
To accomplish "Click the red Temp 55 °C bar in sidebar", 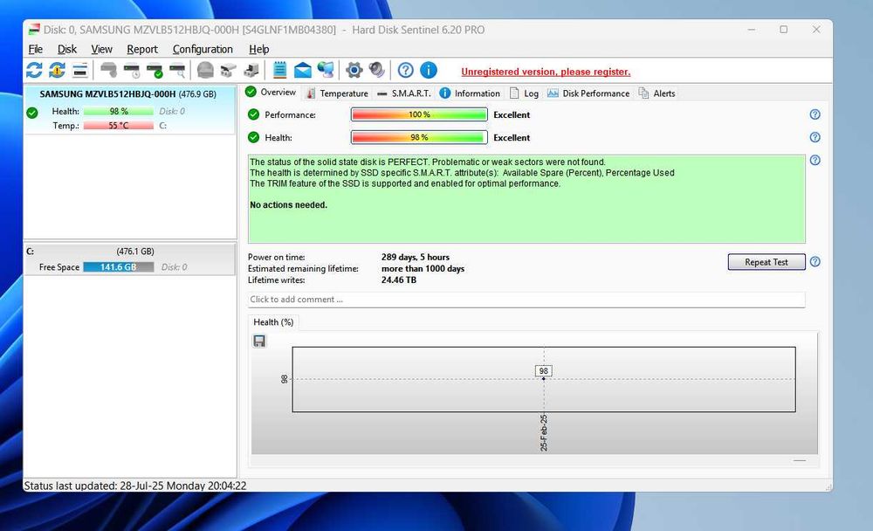I will click(119, 126).
